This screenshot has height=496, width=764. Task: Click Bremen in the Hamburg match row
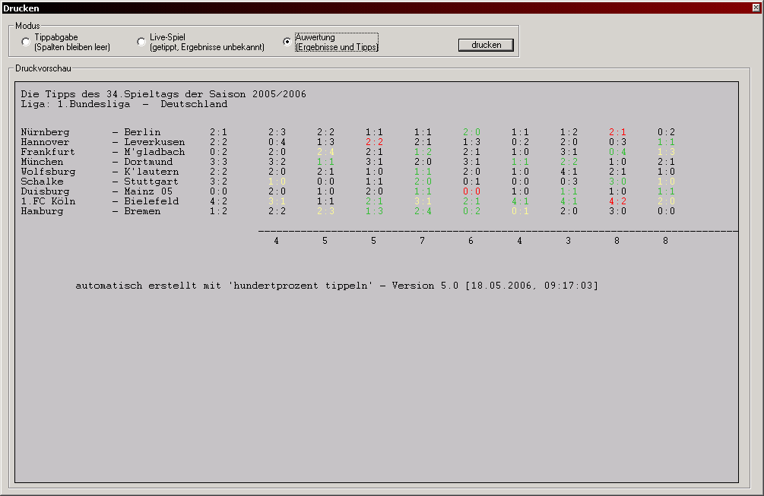point(142,211)
